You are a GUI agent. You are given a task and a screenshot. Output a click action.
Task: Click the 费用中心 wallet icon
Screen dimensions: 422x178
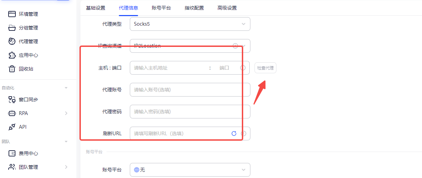[12, 153]
